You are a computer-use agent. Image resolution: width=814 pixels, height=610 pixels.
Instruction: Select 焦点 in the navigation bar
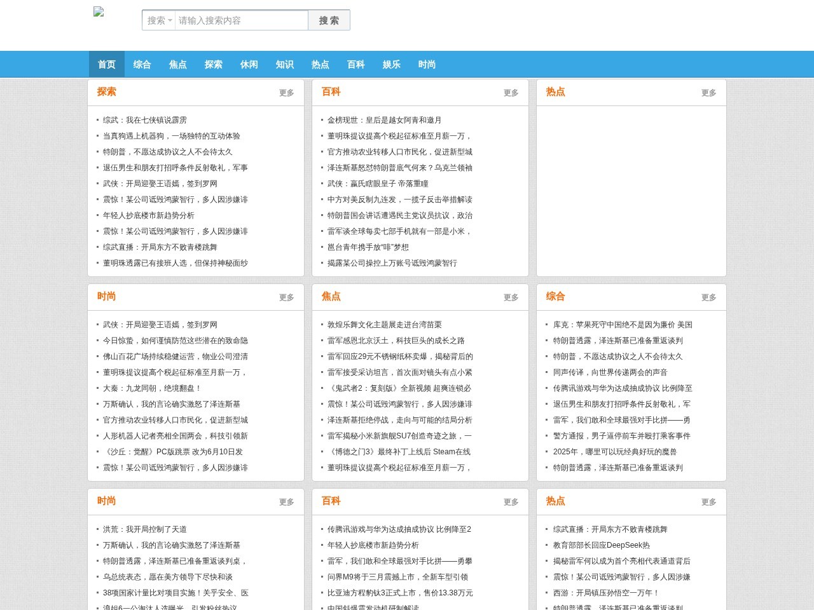tap(178, 64)
